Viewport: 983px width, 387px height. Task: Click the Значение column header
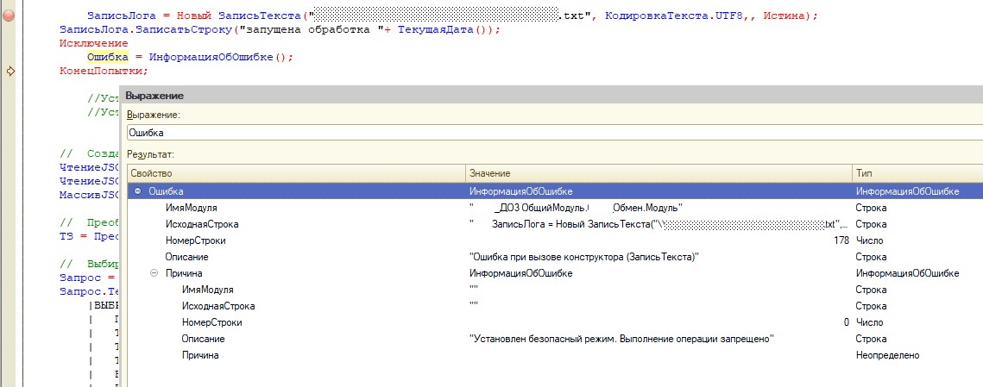(x=658, y=173)
